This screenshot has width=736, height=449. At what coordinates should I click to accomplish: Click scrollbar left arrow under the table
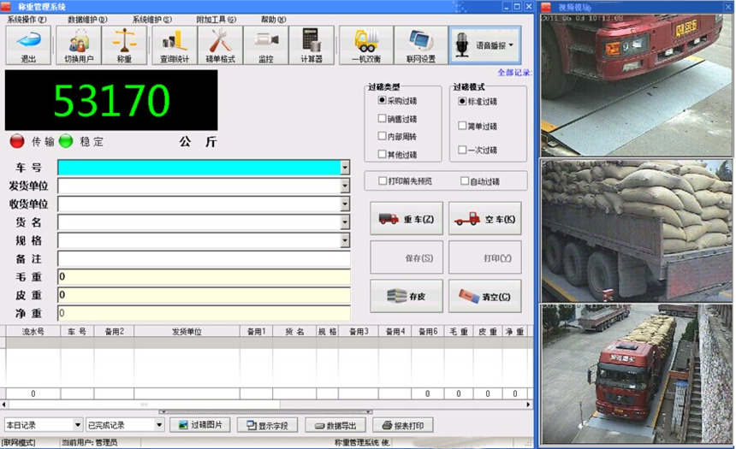[x=3, y=404]
